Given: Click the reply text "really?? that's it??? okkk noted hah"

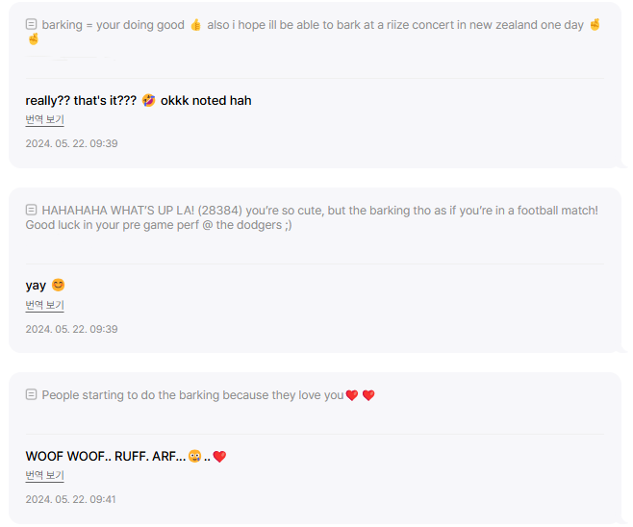Looking at the screenshot, I should coord(139,100).
